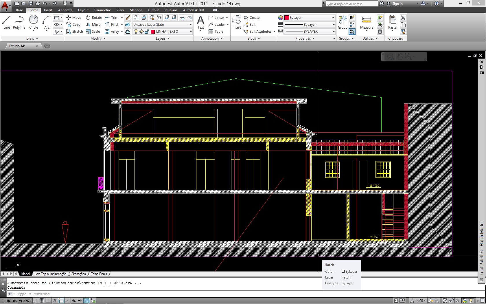Click the command line input field
Image resolution: width=486 pixels, height=304 pixels.
(246, 294)
